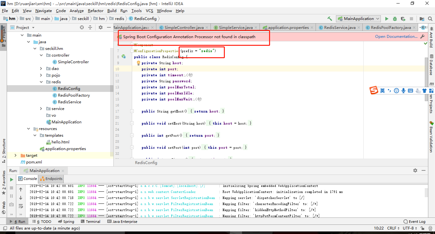The width and height of the screenshot is (435, 234).
Task: Open the Sogou input method logo
Action: point(374,90)
